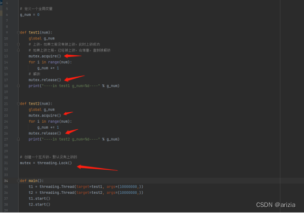The image size is (304, 213).
Task: Click the comment above 'g_num = 0'
Action: (36, 9)
